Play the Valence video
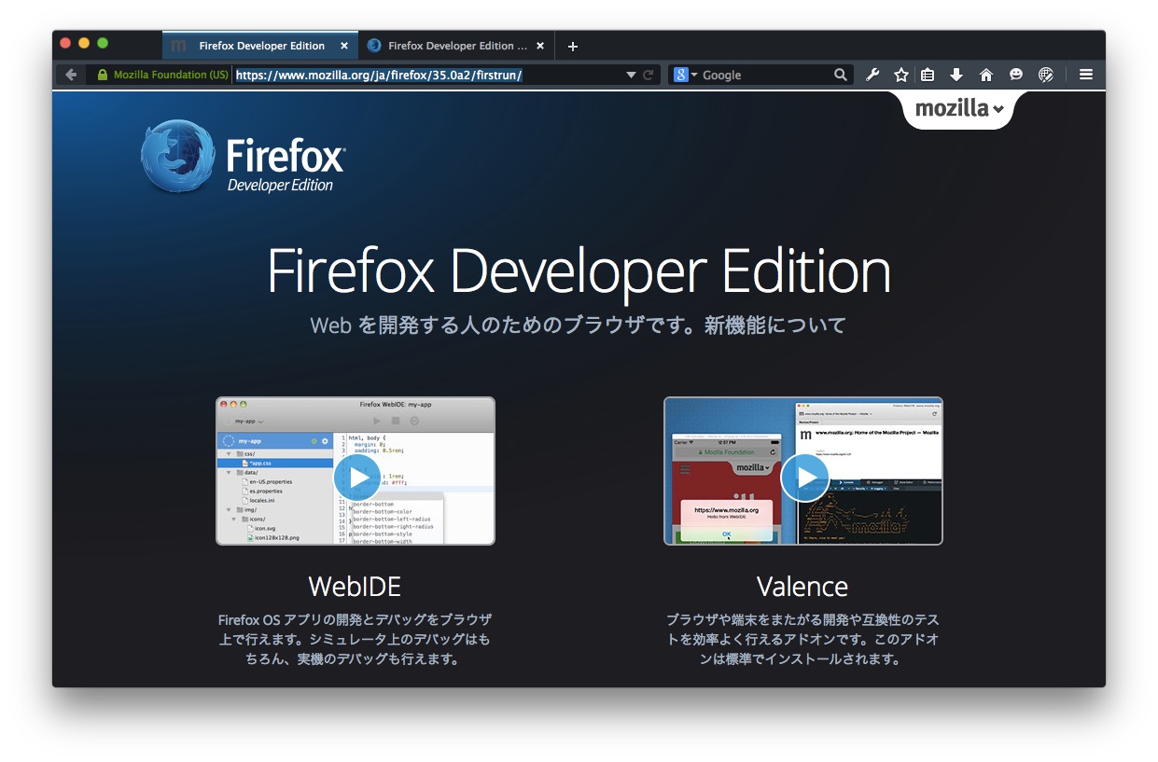The image size is (1158, 762). point(804,478)
